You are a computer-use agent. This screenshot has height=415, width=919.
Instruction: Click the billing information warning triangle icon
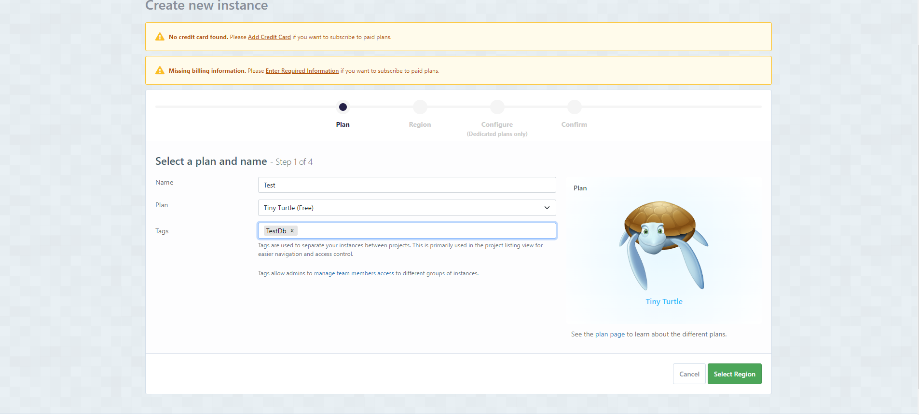[x=160, y=70]
